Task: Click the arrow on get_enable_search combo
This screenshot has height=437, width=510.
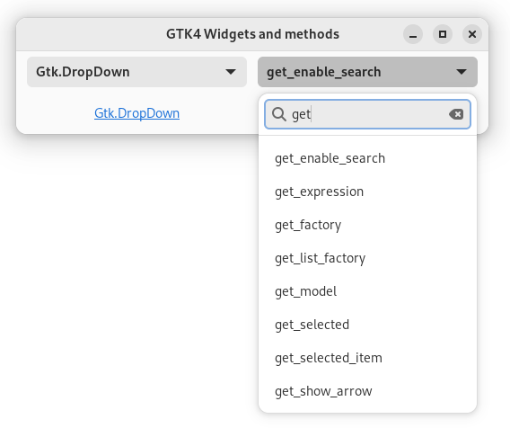Action: pyautogui.click(x=462, y=72)
